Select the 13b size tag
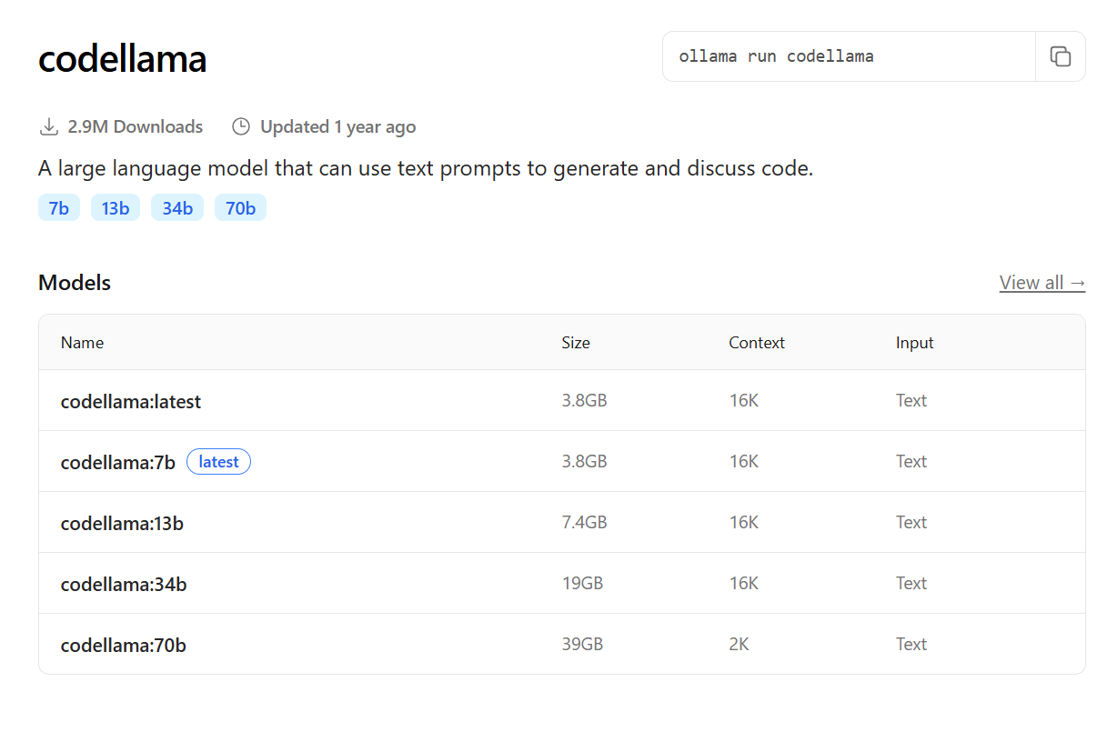Viewport: 1117px width, 732px height. pyautogui.click(x=116, y=208)
